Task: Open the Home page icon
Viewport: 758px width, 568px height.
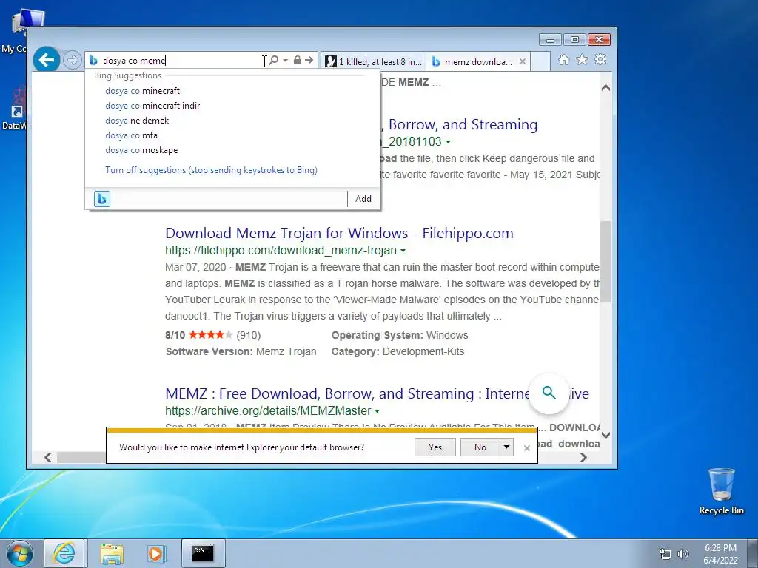Action: (563, 59)
